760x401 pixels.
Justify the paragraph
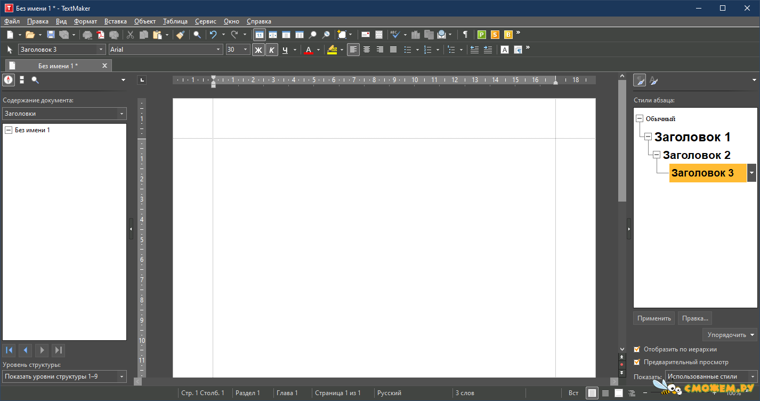(x=393, y=50)
